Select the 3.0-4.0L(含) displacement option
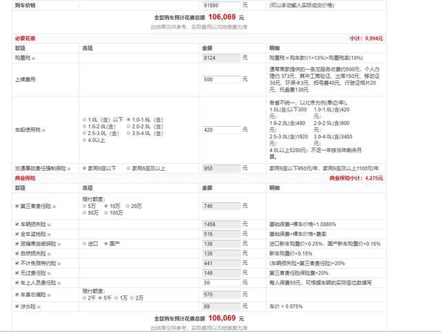Image resolution: width=441 pixels, height=332 pixels. pos(129,133)
